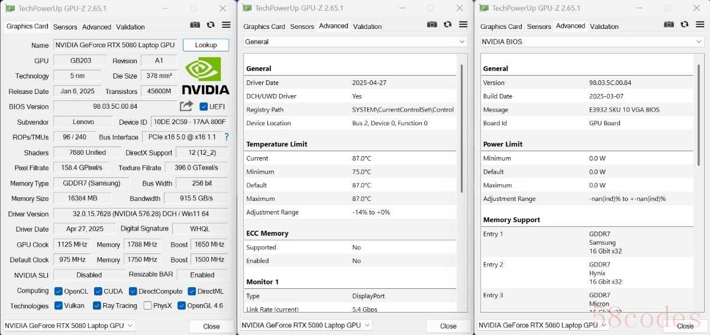Viewport: 710px width, 335px height.
Task: Open the General category dropdown in middle window
Action: coord(356,42)
